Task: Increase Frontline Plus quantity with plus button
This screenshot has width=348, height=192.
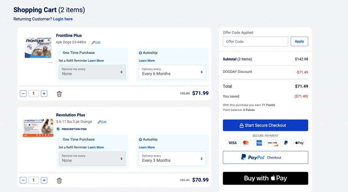Action: click(44, 94)
